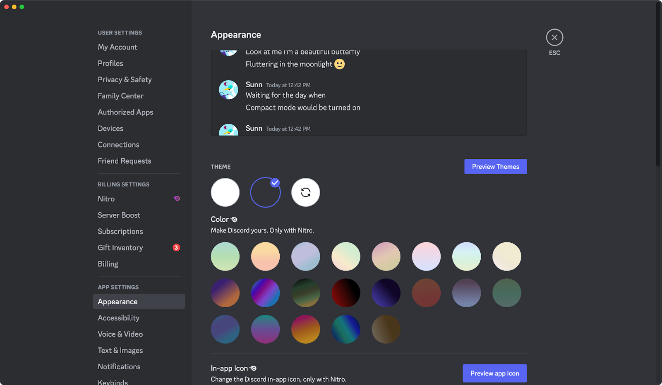Pick the blue-magenta striped swatch

pos(265,293)
